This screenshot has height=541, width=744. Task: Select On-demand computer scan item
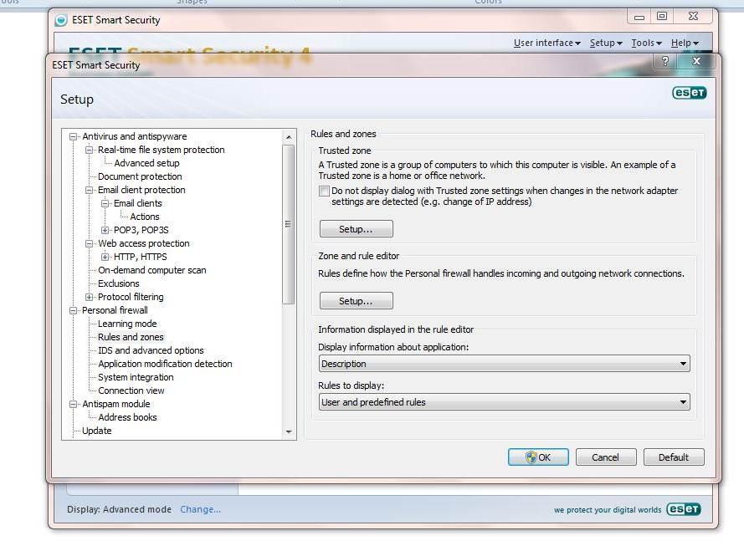click(151, 270)
